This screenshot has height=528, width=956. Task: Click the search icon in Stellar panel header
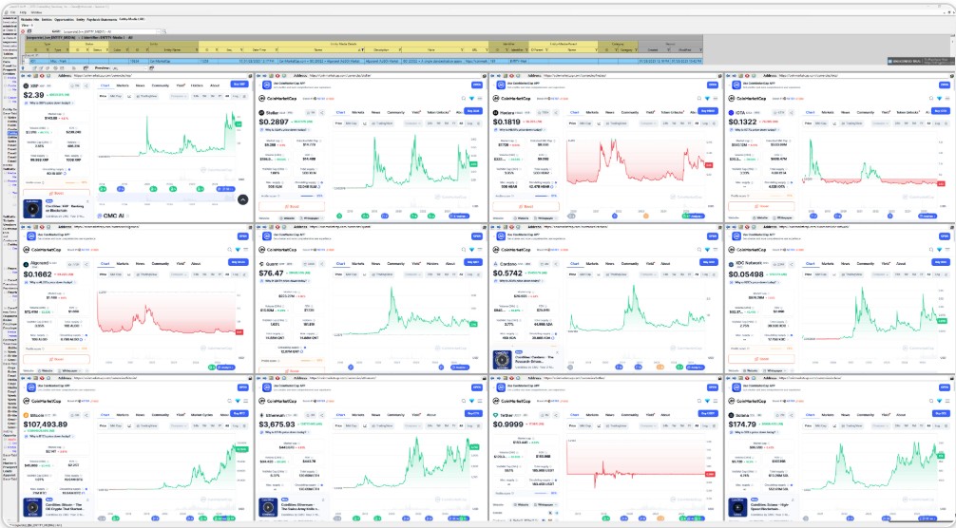tap(462, 98)
